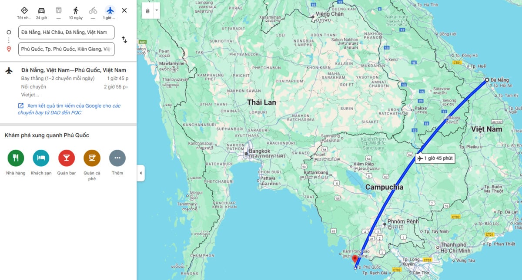Pick the cycling travel mode
The image size is (522, 280).
(93, 10)
